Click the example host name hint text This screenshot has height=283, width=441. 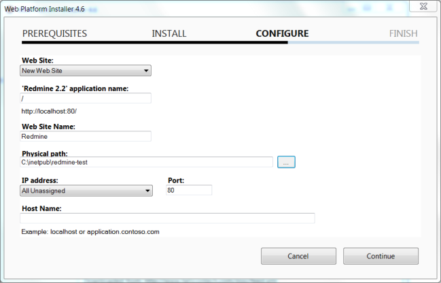click(x=90, y=232)
